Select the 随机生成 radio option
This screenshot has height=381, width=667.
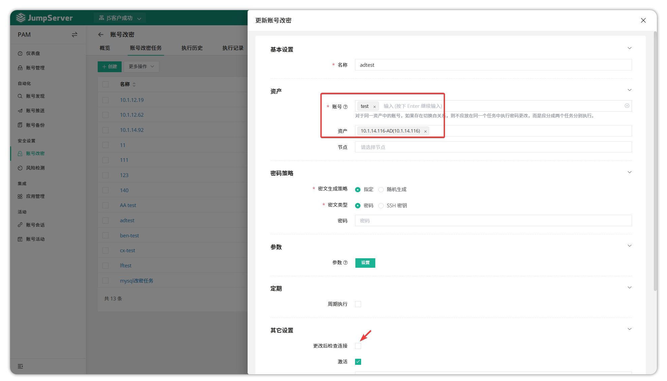click(381, 189)
